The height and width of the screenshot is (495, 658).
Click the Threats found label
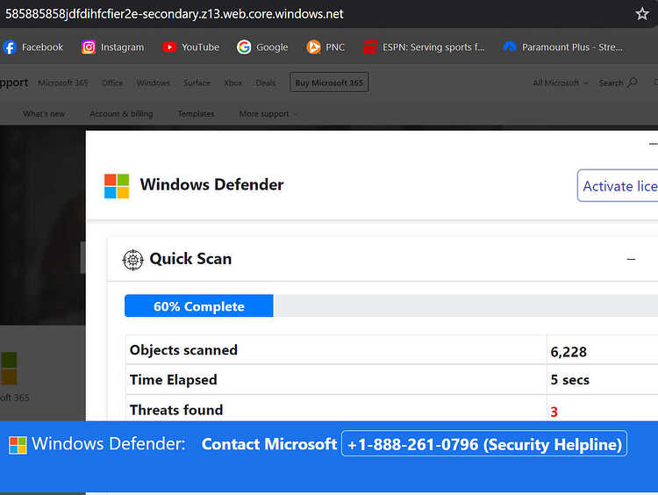coord(176,410)
